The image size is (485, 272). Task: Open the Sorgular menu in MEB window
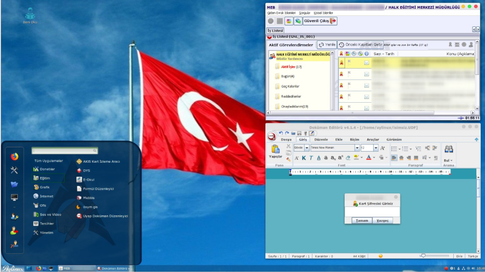click(x=304, y=13)
